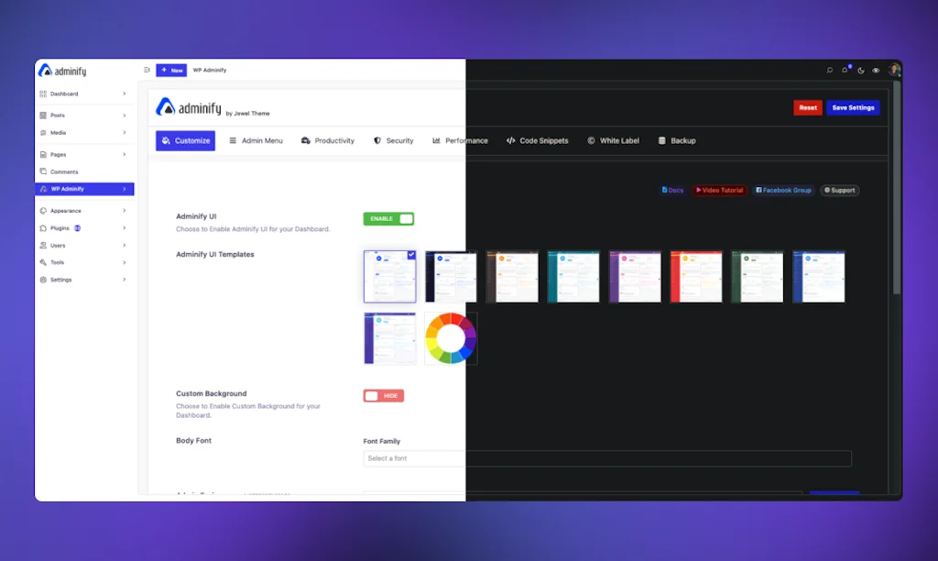Image resolution: width=938 pixels, height=561 pixels.
Task: Switch to the Productivity tab
Action: click(328, 140)
